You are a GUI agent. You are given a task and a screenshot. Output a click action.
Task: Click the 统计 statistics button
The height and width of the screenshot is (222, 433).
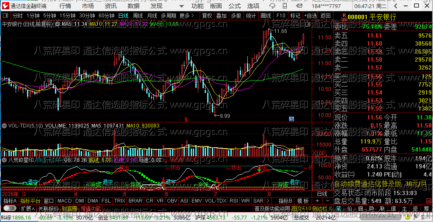(251, 16)
